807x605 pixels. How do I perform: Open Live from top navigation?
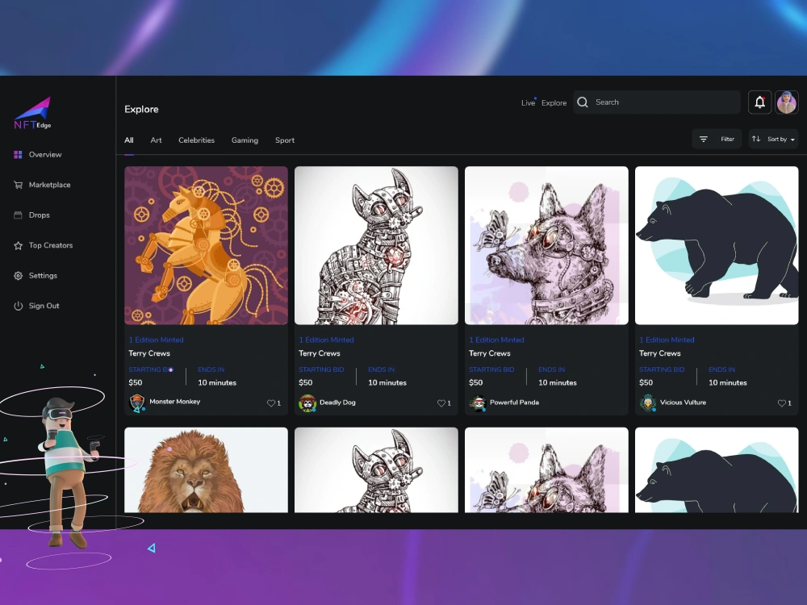[x=528, y=103]
